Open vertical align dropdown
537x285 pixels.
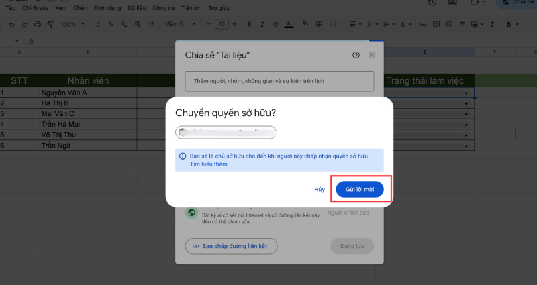pyautogui.click(x=372, y=24)
